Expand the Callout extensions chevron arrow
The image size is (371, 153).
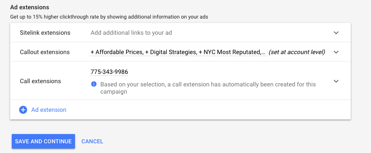(x=336, y=52)
